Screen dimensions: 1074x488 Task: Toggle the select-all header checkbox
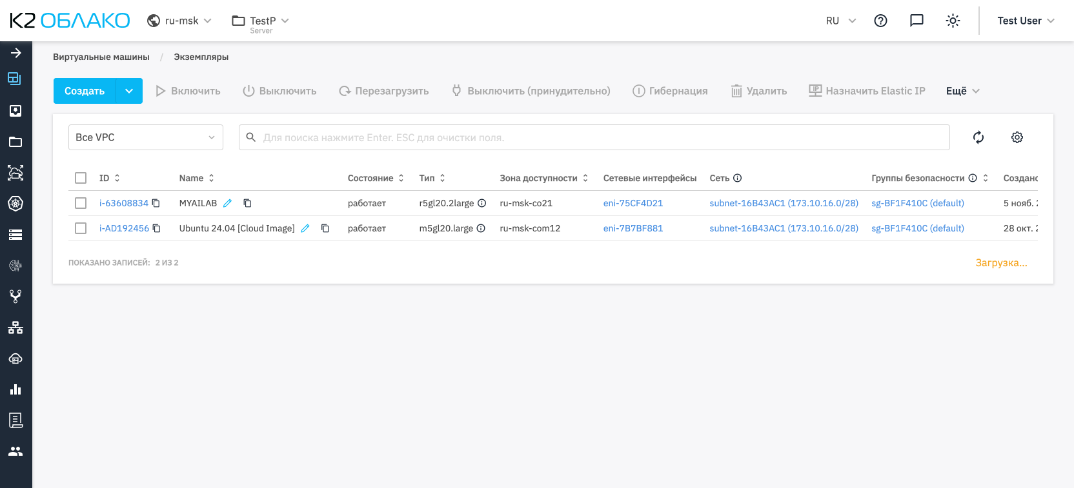click(81, 178)
